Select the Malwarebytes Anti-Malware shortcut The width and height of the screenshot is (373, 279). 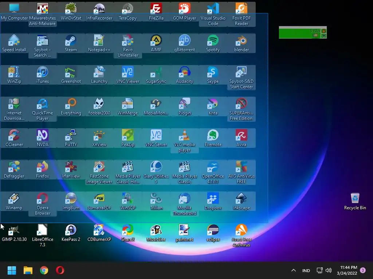(42, 14)
